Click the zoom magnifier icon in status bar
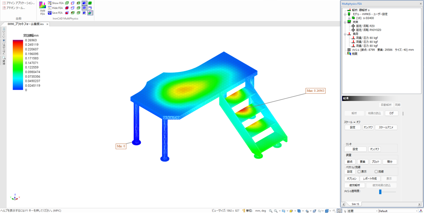424x213 pixels. [x=271, y=211]
